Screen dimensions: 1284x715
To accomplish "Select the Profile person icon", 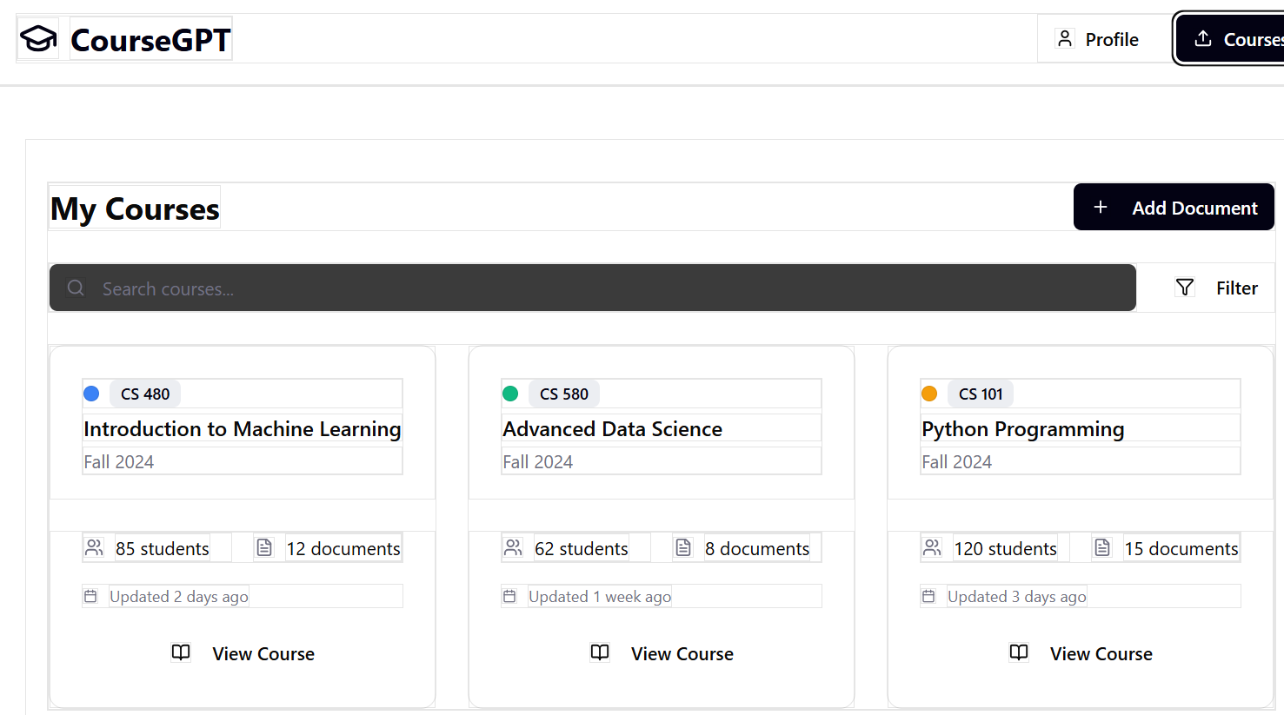I will click(x=1065, y=38).
